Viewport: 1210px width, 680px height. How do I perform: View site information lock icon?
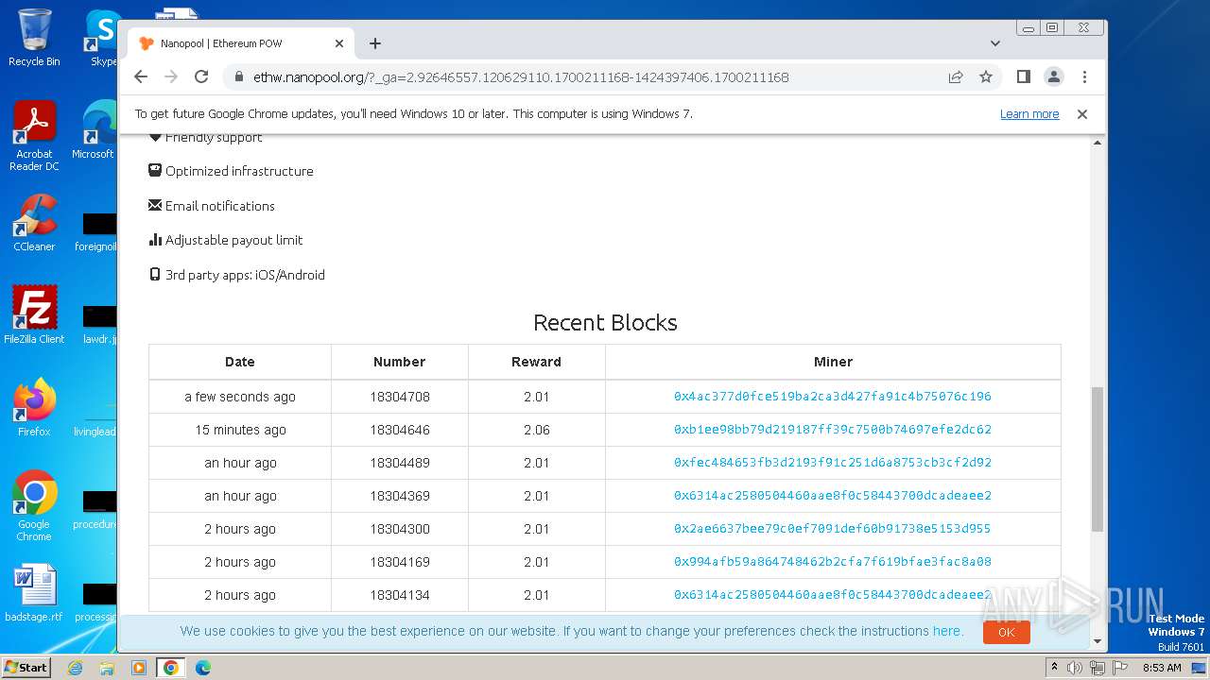coord(238,76)
